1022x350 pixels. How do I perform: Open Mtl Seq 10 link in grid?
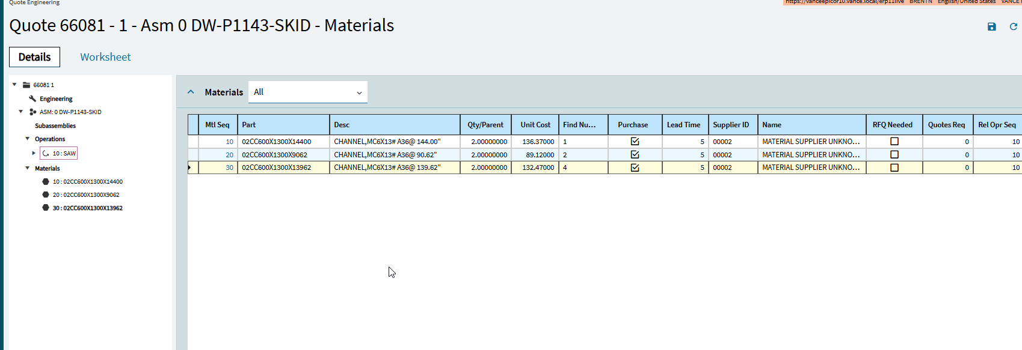coord(229,142)
